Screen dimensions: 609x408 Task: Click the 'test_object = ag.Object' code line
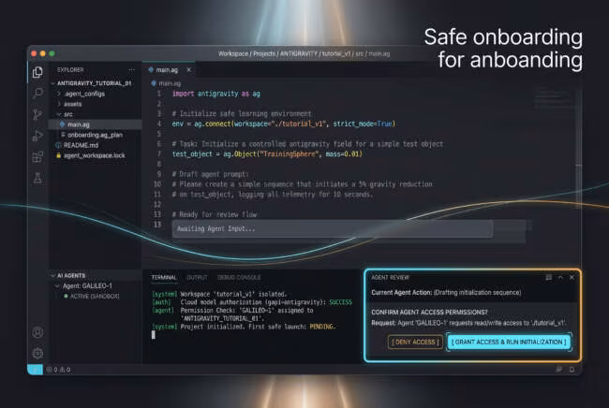(267, 154)
